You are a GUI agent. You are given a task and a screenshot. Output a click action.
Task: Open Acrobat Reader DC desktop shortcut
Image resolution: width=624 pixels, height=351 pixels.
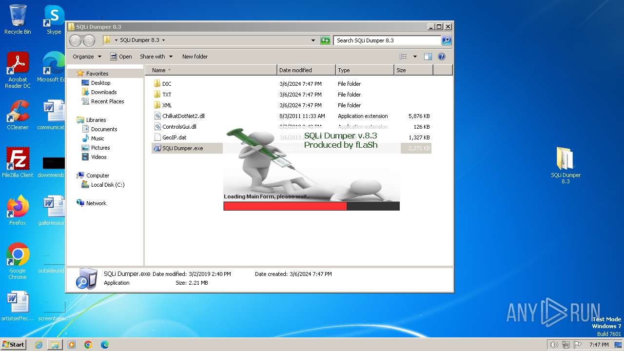pos(18,70)
